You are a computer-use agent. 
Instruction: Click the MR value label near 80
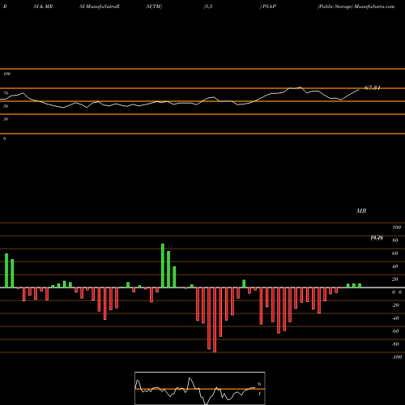click(x=377, y=238)
